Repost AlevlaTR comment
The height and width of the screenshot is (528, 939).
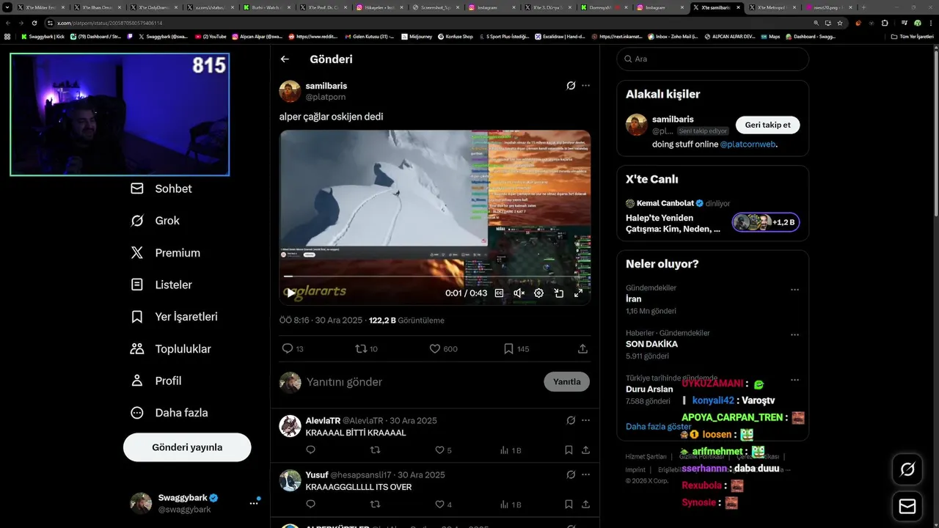tap(376, 450)
